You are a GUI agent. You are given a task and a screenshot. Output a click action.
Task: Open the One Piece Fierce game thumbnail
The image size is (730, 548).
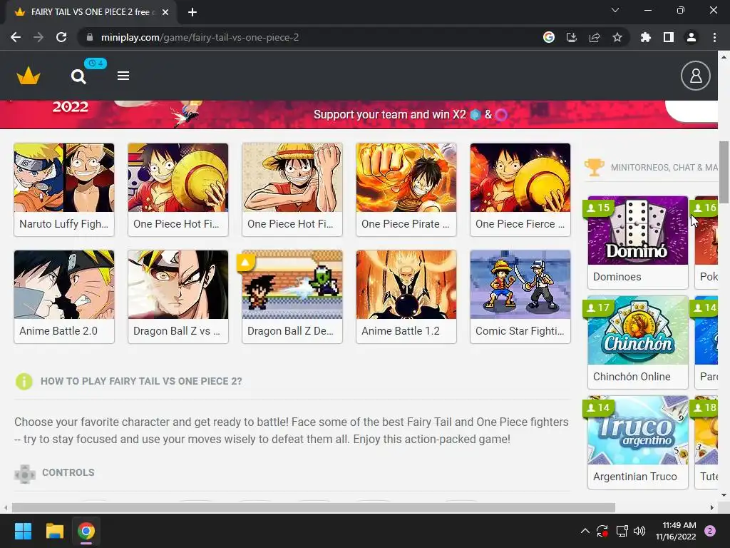pyautogui.click(x=520, y=178)
